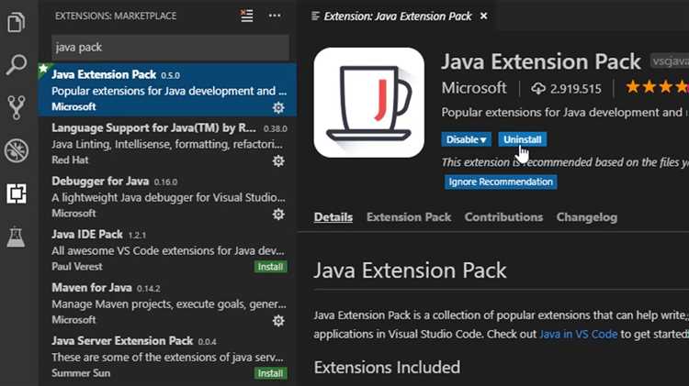Open the Debug view in activity bar
The height and width of the screenshot is (386, 689).
coord(17,150)
